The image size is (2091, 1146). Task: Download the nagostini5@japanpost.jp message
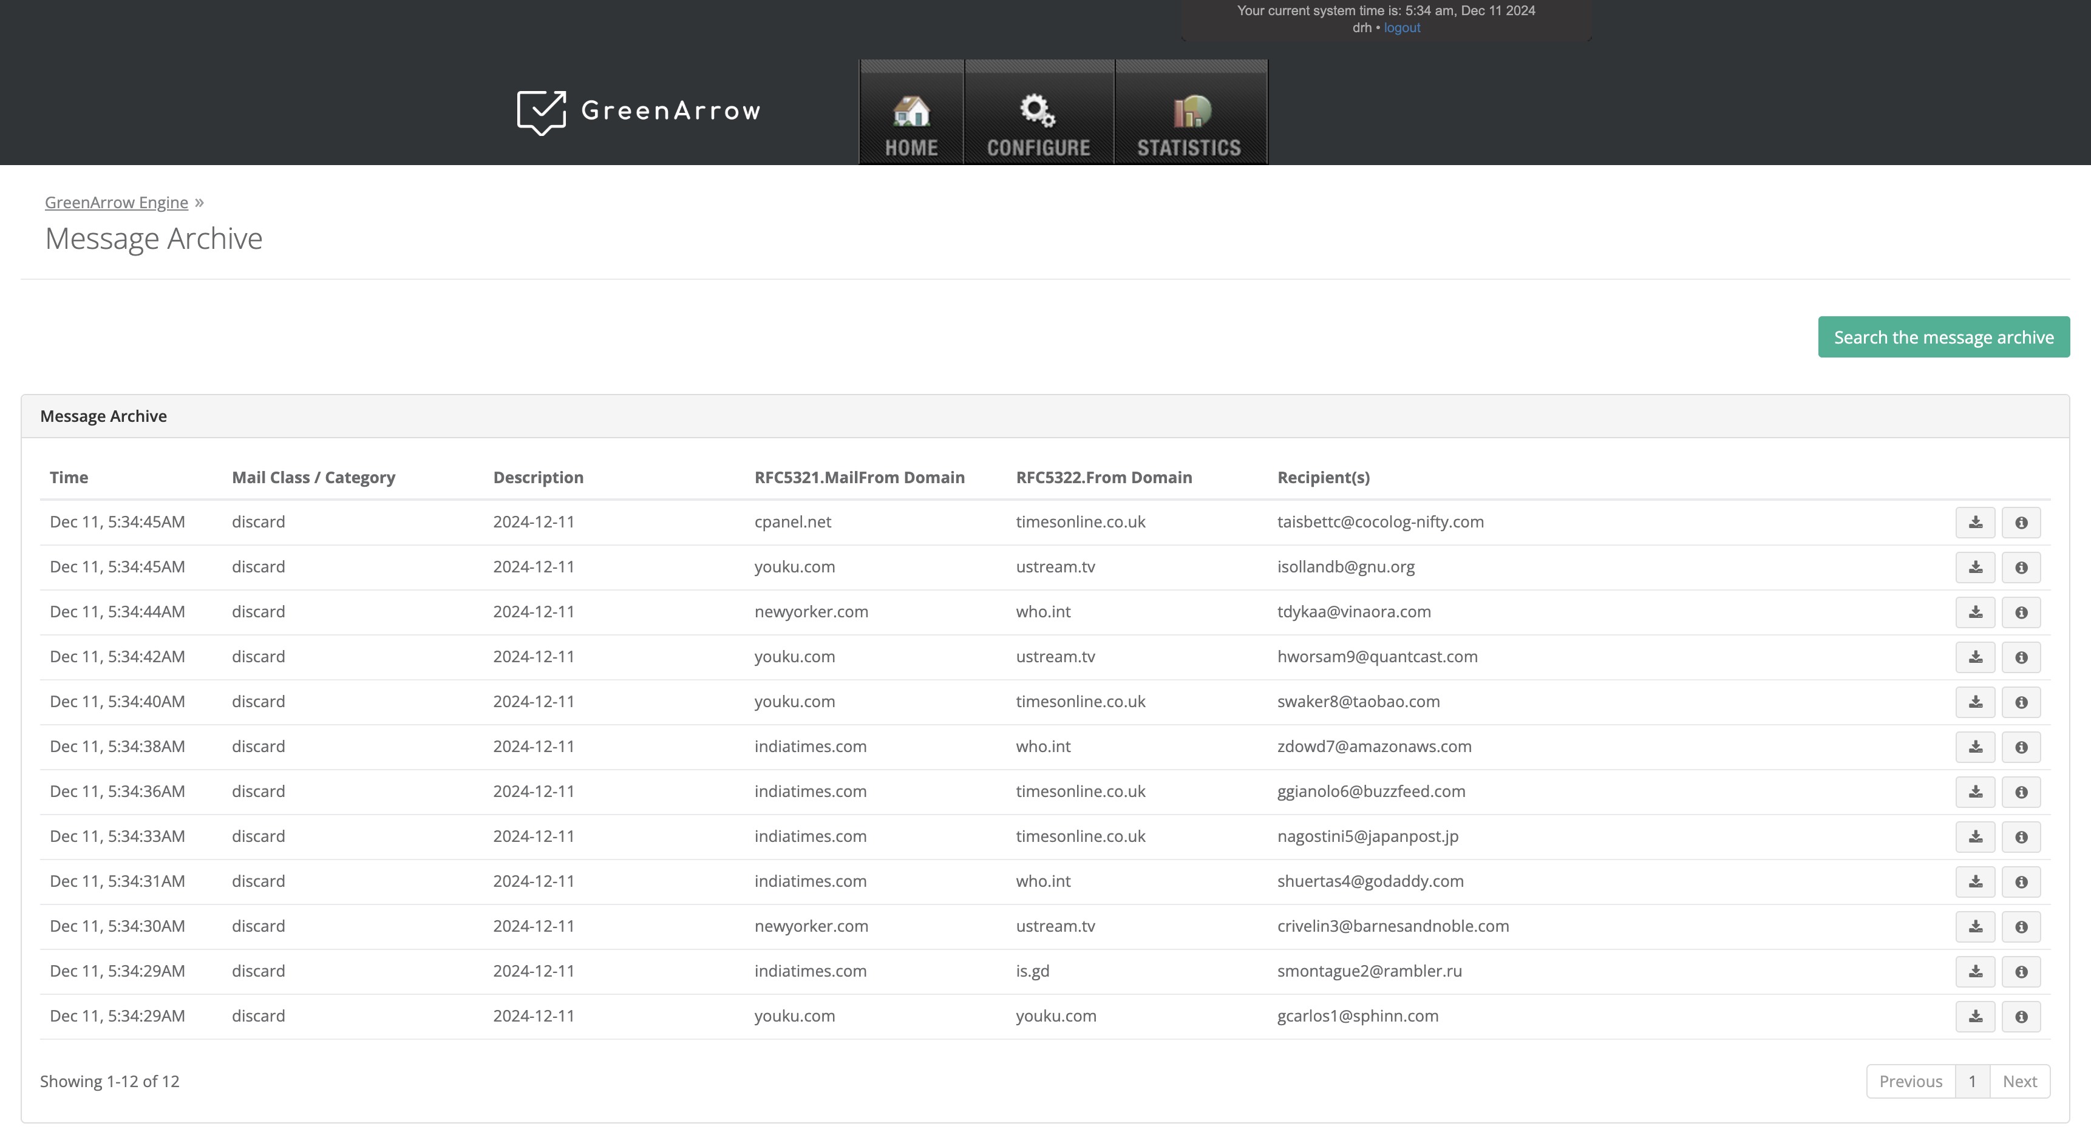pyautogui.click(x=1975, y=837)
